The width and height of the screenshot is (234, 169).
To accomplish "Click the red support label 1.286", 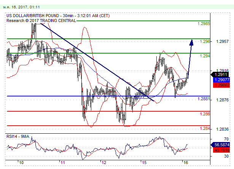I will click(x=205, y=114).
